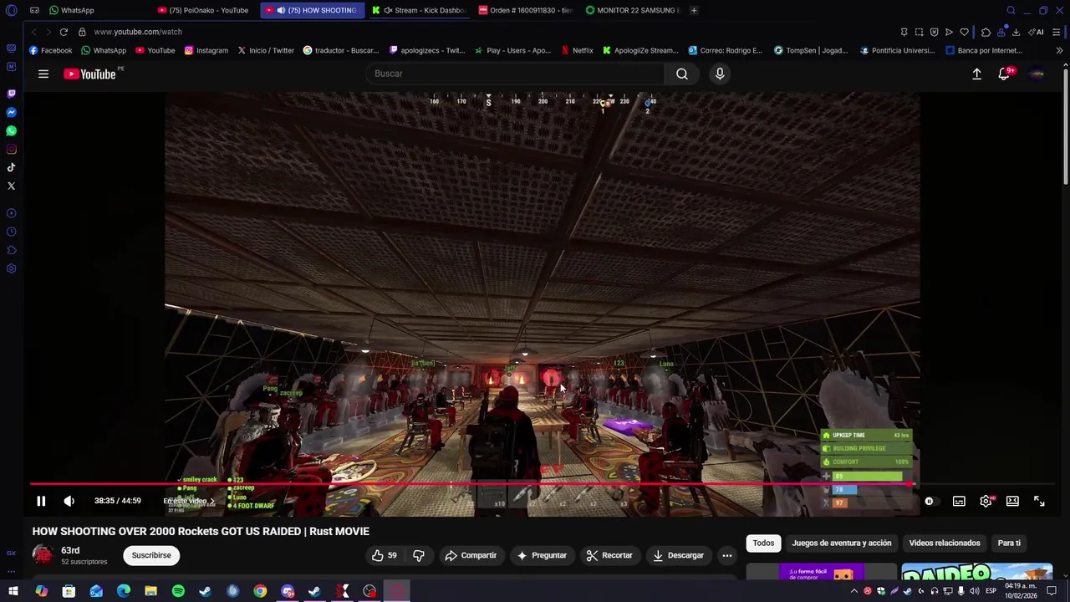The width and height of the screenshot is (1070, 602).
Task: Open Instagram bookmark
Action: tap(206, 50)
